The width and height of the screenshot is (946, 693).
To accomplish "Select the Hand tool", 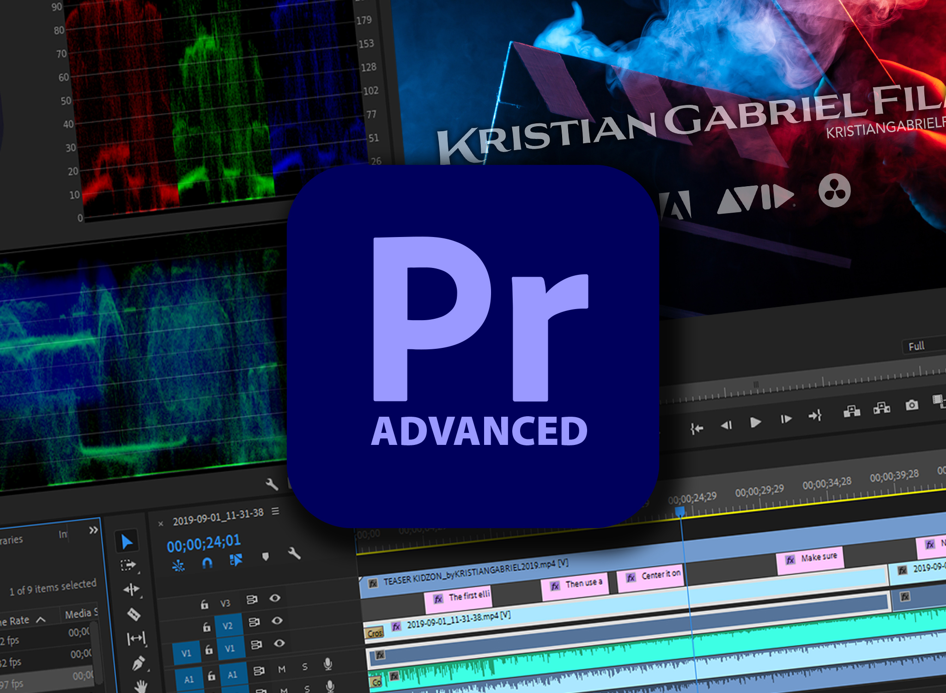I will click(x=140, y=686).
